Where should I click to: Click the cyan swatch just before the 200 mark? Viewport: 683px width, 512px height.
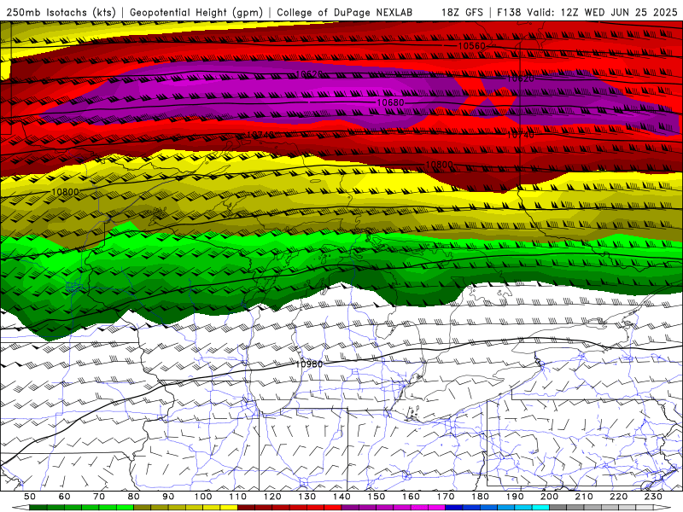point(540,508)
